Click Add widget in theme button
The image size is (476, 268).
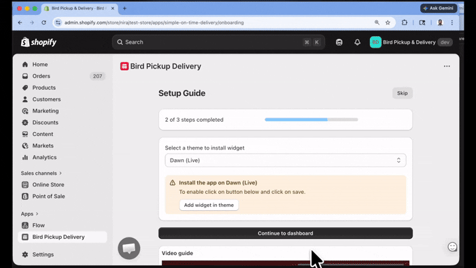209,205
